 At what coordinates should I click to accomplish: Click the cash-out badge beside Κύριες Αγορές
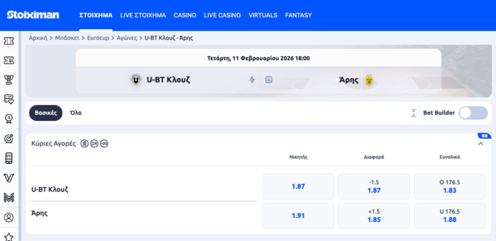tap(94, 144)
